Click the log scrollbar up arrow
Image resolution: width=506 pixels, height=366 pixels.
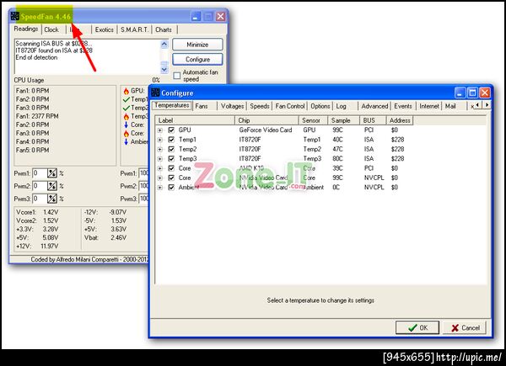(x=164, y=44)
